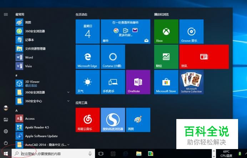Click the microphone icon in search box
The width and height of the screenshot is (247, 158).
point(90,153)
